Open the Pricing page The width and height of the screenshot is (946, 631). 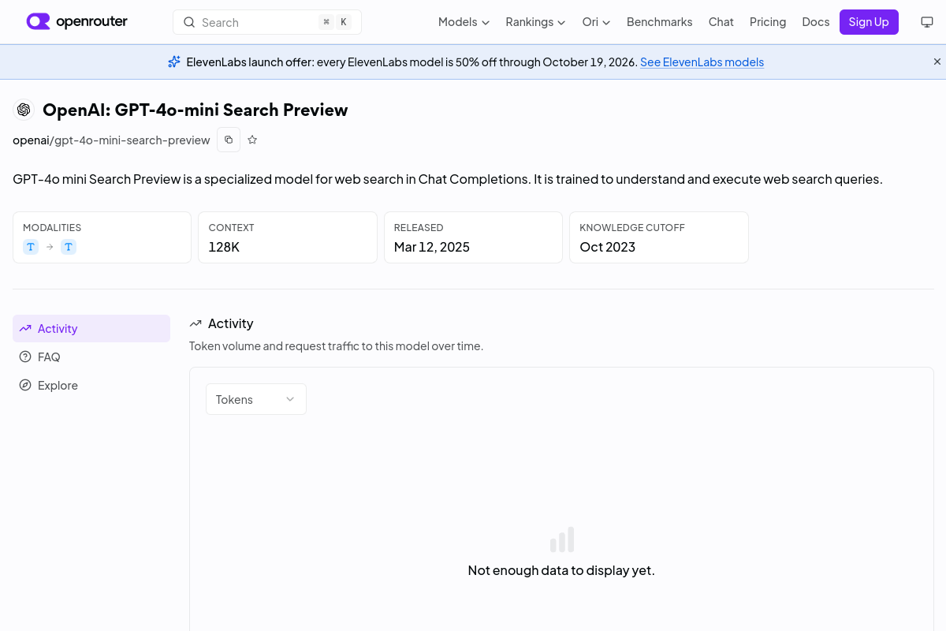tap(768, 22)
